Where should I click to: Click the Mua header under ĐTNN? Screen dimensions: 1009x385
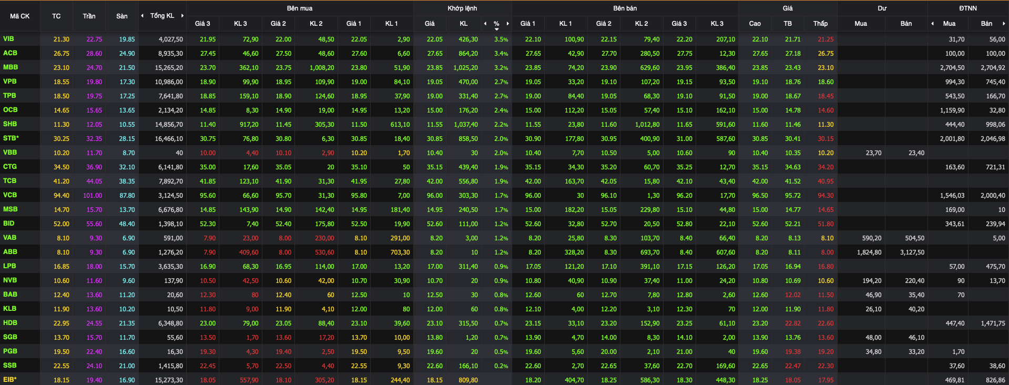tap(949, 24)
